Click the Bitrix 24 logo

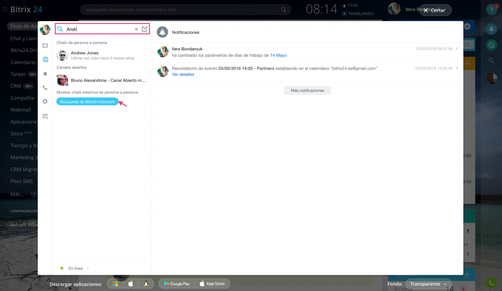(26, 9)
